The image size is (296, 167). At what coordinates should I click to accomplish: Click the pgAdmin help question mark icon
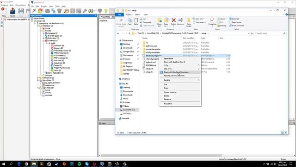(106, 11)
